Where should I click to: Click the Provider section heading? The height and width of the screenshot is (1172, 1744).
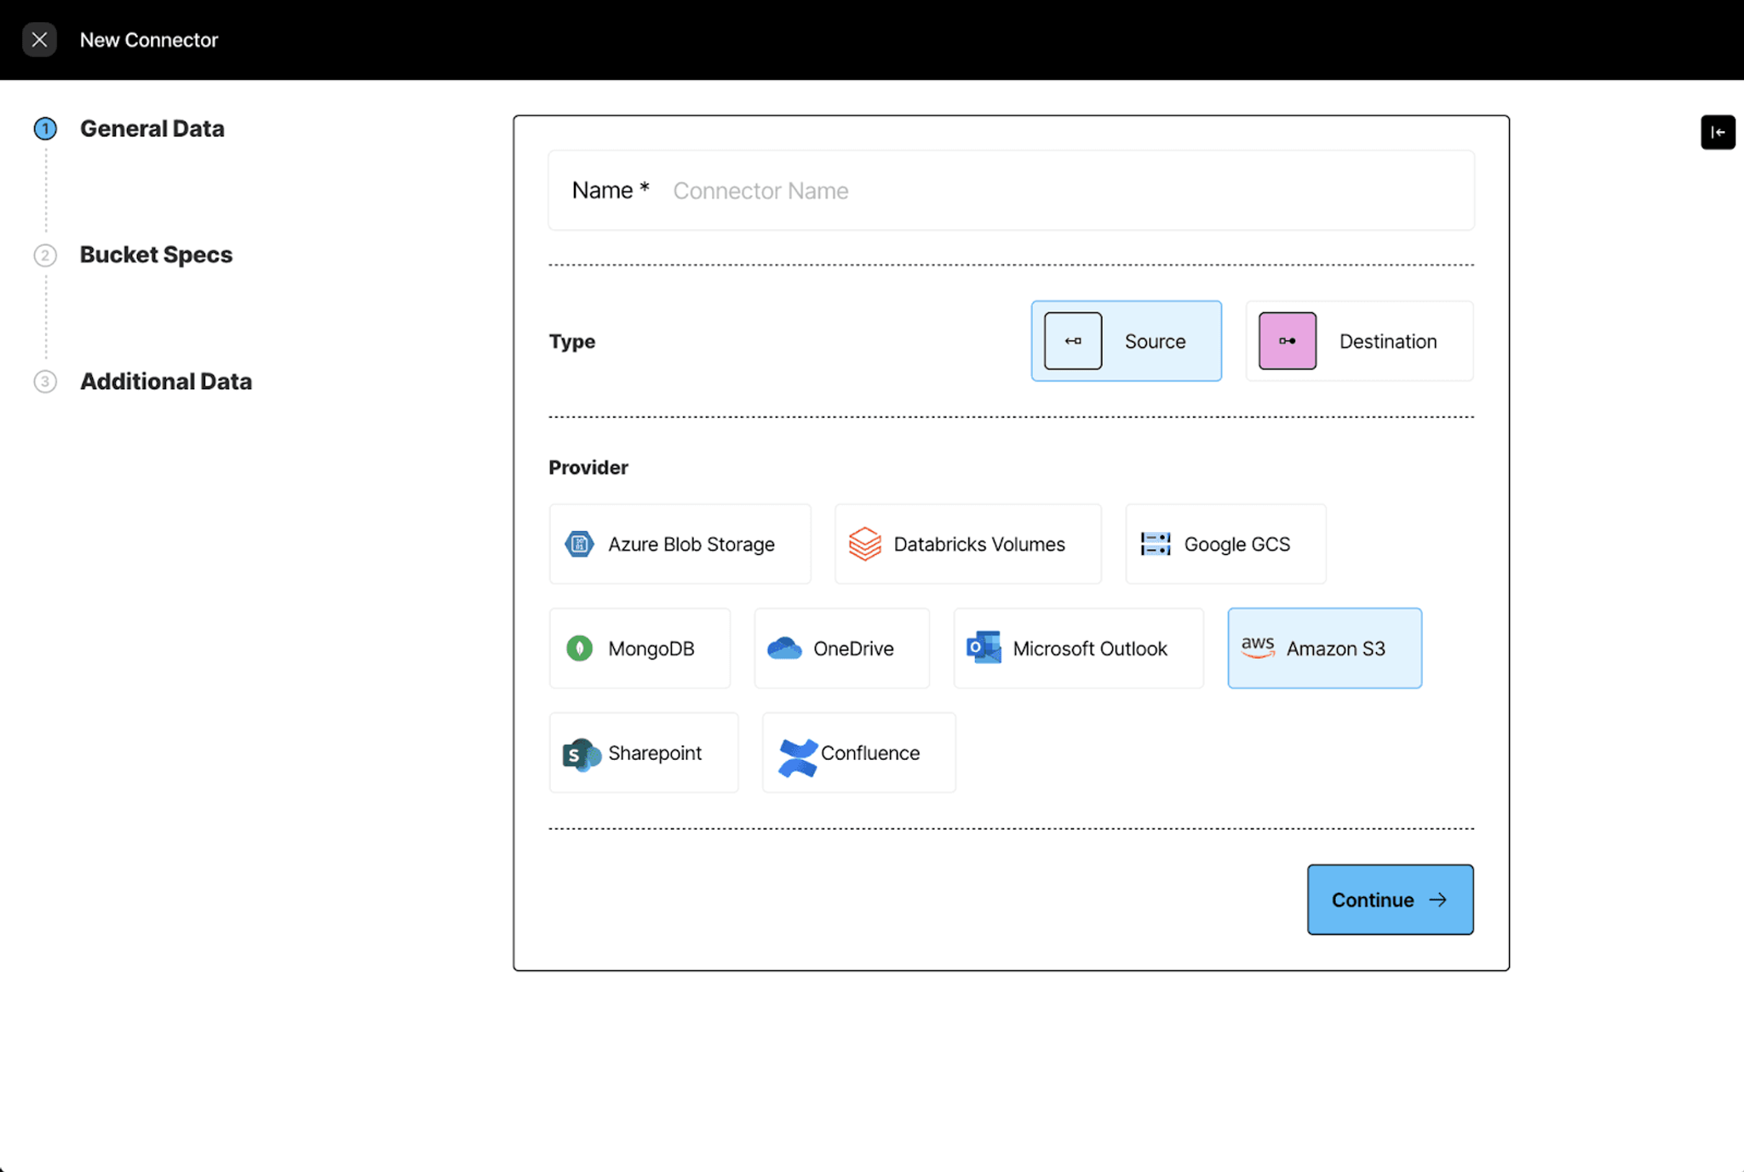click(588, 467)
